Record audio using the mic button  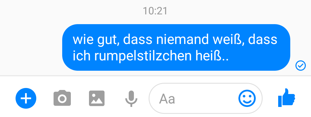click(x=131, y=99)
